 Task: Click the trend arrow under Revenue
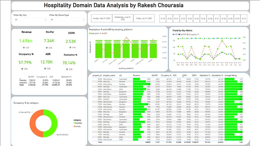24,48
